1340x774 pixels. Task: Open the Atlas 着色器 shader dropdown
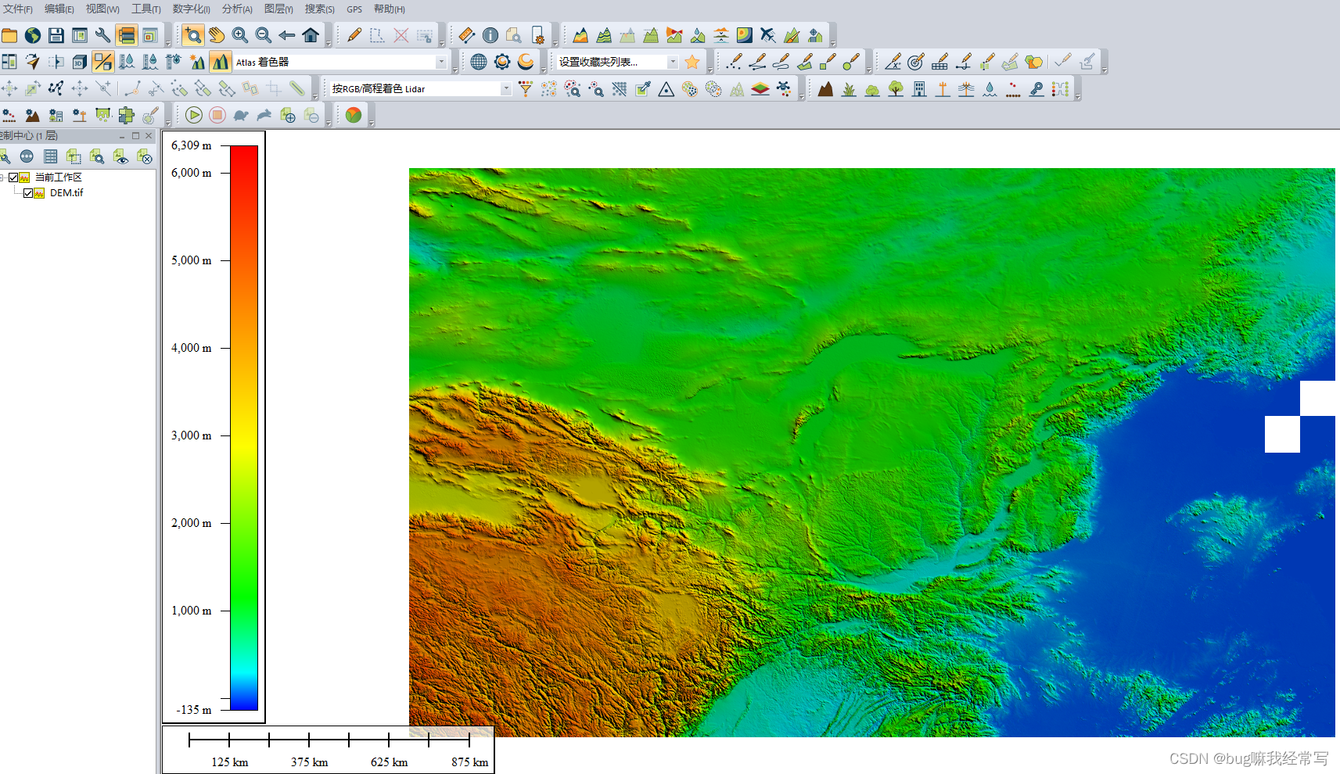tap(341, 62)
